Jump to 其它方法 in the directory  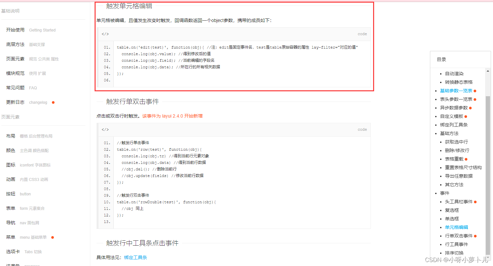tap(454, 185)
